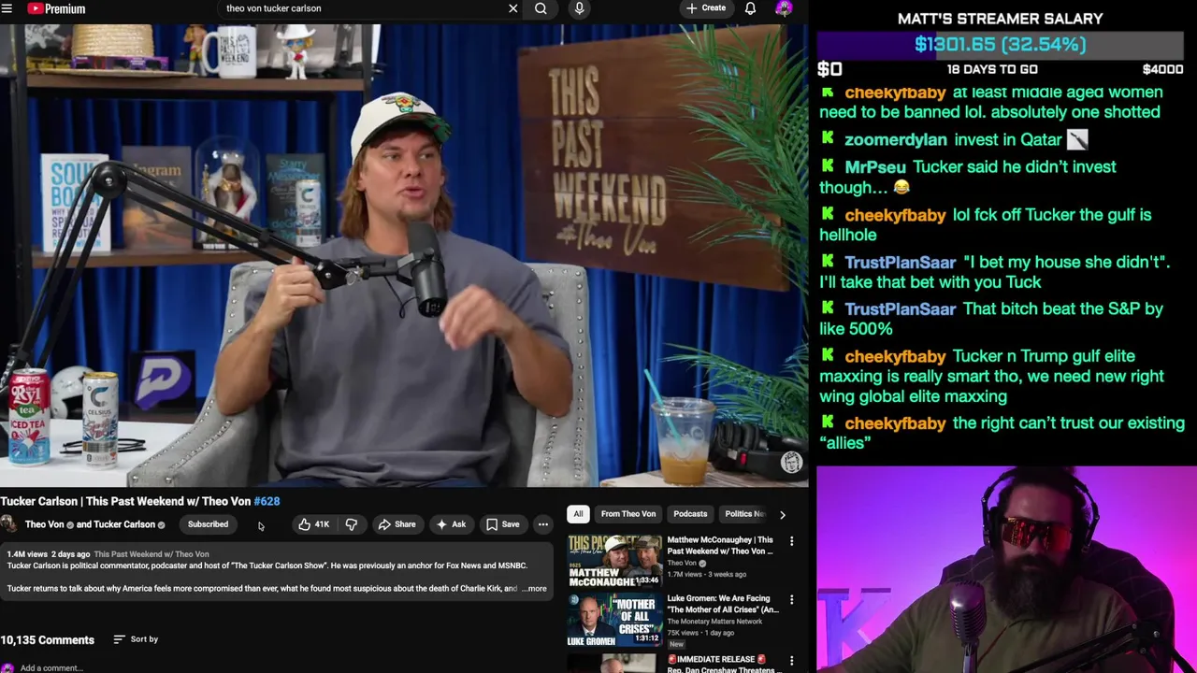Open options menu for Luke Gromen video

(791, 600)
